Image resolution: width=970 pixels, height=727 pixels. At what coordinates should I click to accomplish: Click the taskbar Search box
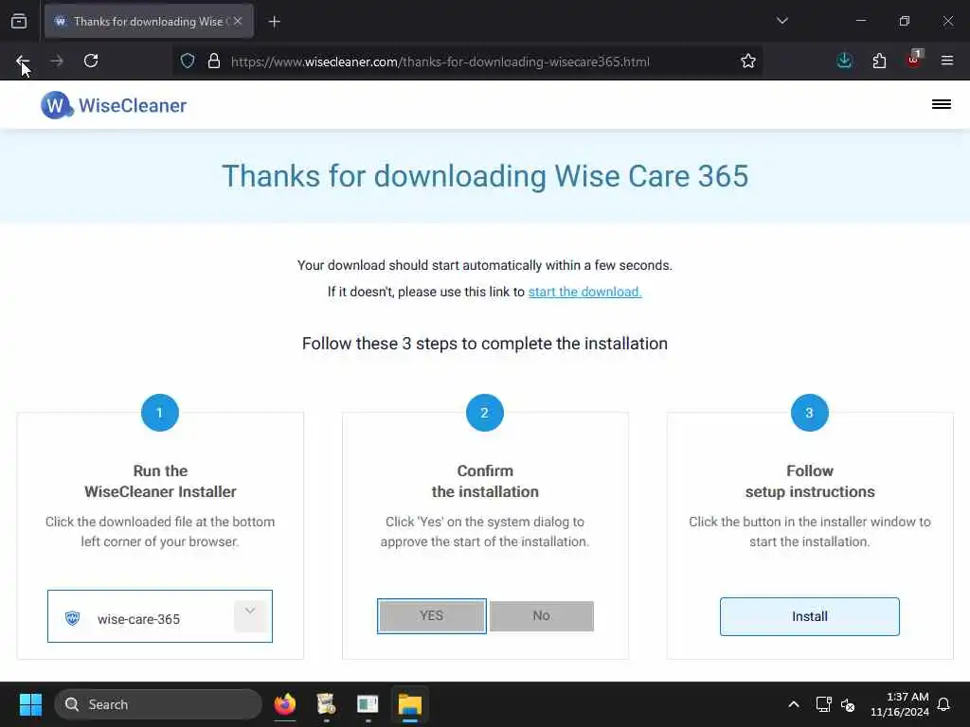(x=158, y=704)
